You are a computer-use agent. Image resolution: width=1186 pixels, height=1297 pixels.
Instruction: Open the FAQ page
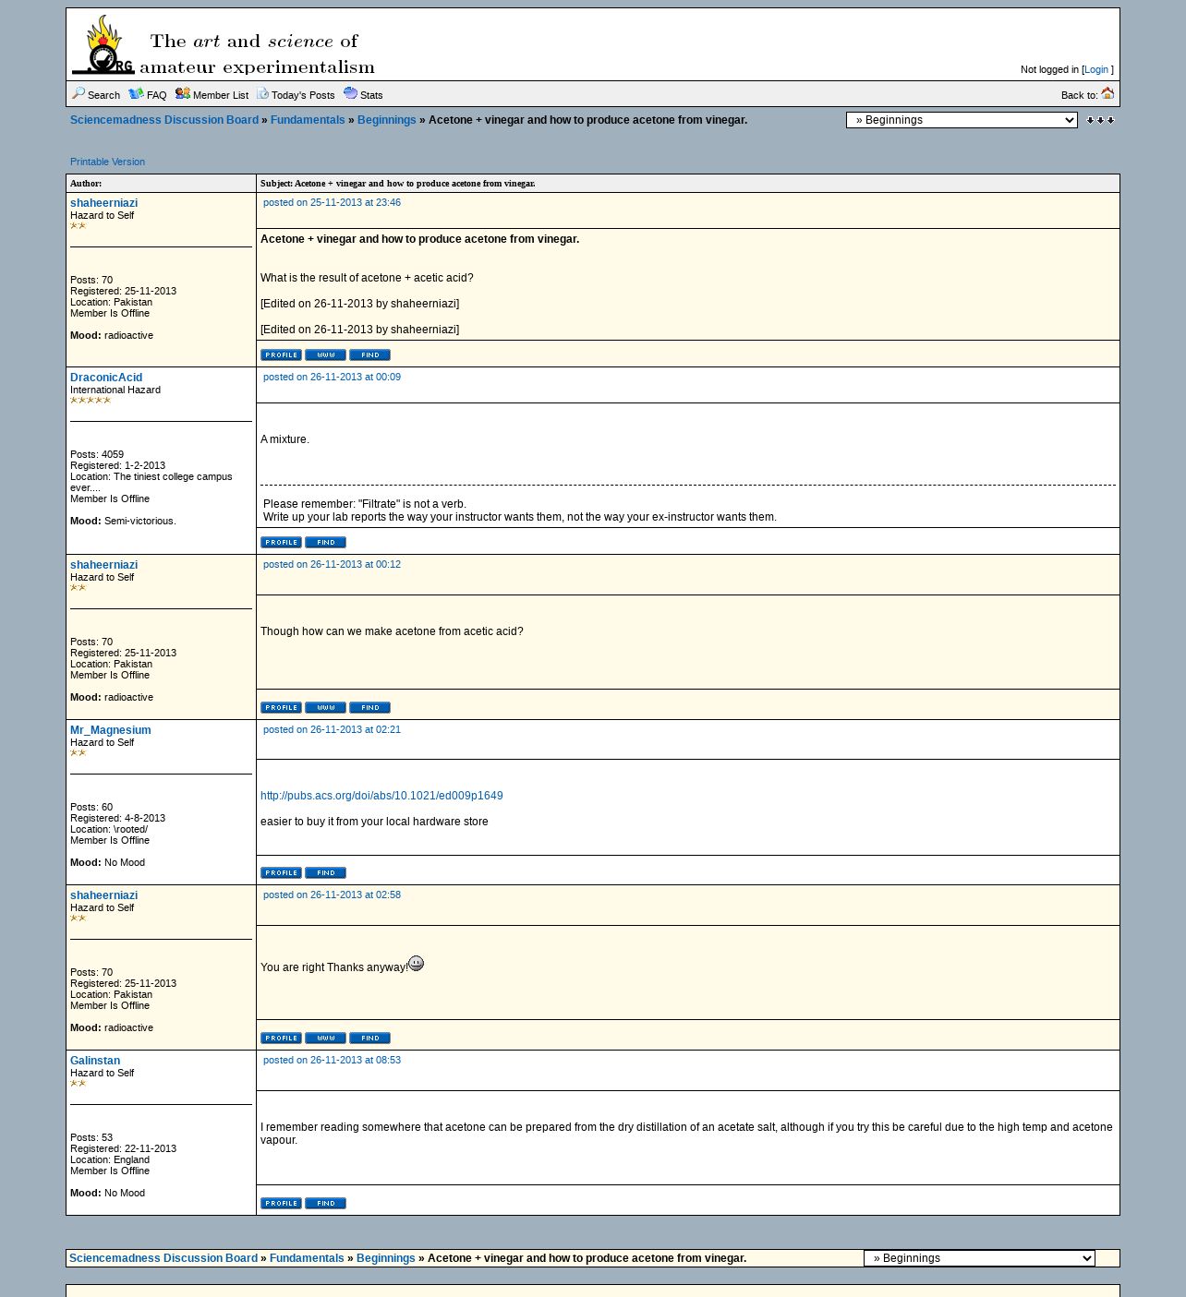click(x=156, y=95)
